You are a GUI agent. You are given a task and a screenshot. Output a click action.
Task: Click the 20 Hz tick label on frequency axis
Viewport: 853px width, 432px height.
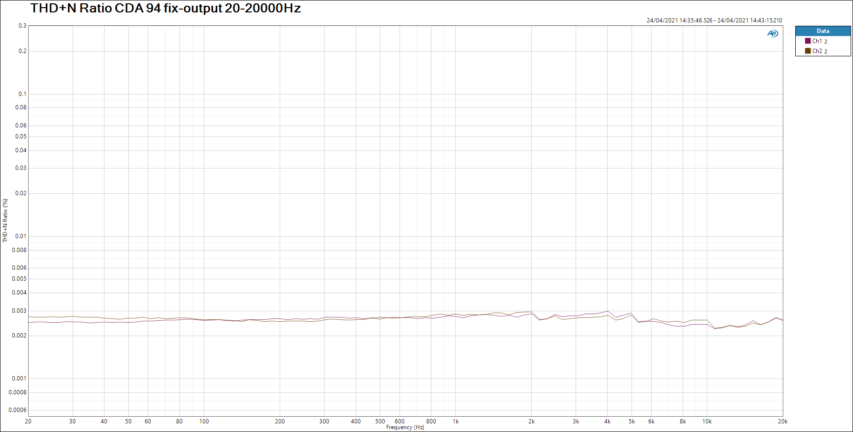(x=28, y=421)
